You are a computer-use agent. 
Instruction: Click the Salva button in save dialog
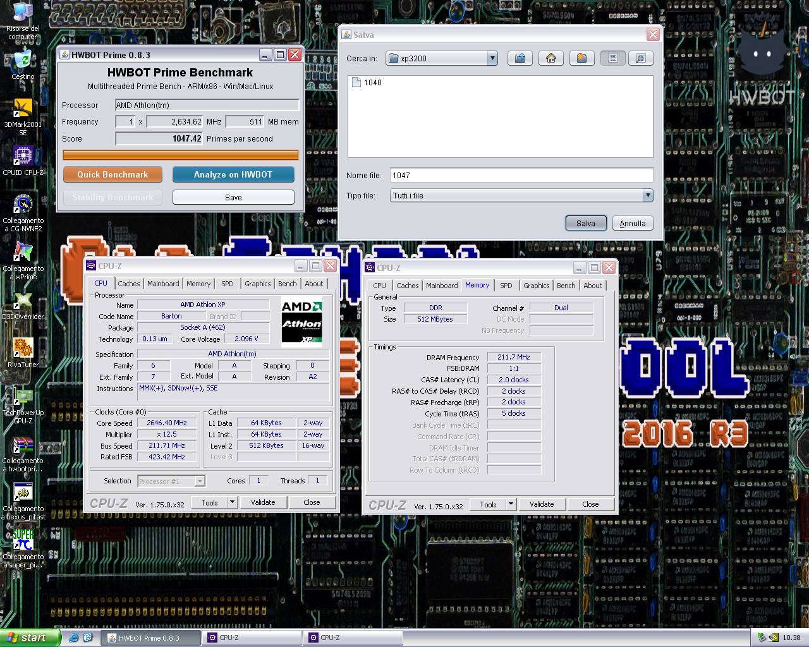[x=586, y=223]
